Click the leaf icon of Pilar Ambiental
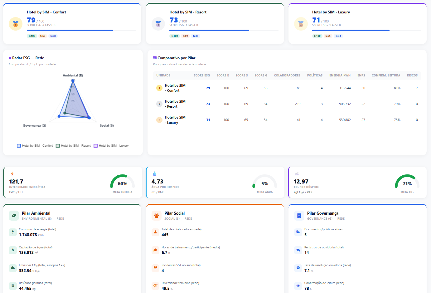This screenshot has width=431, height=293. click(14, 216)
